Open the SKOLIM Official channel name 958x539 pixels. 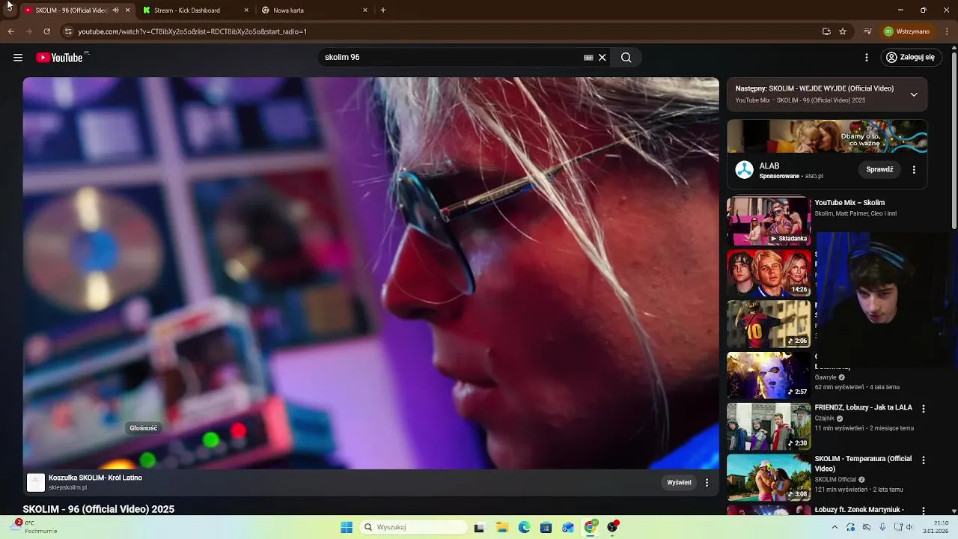tap(835, 480)
